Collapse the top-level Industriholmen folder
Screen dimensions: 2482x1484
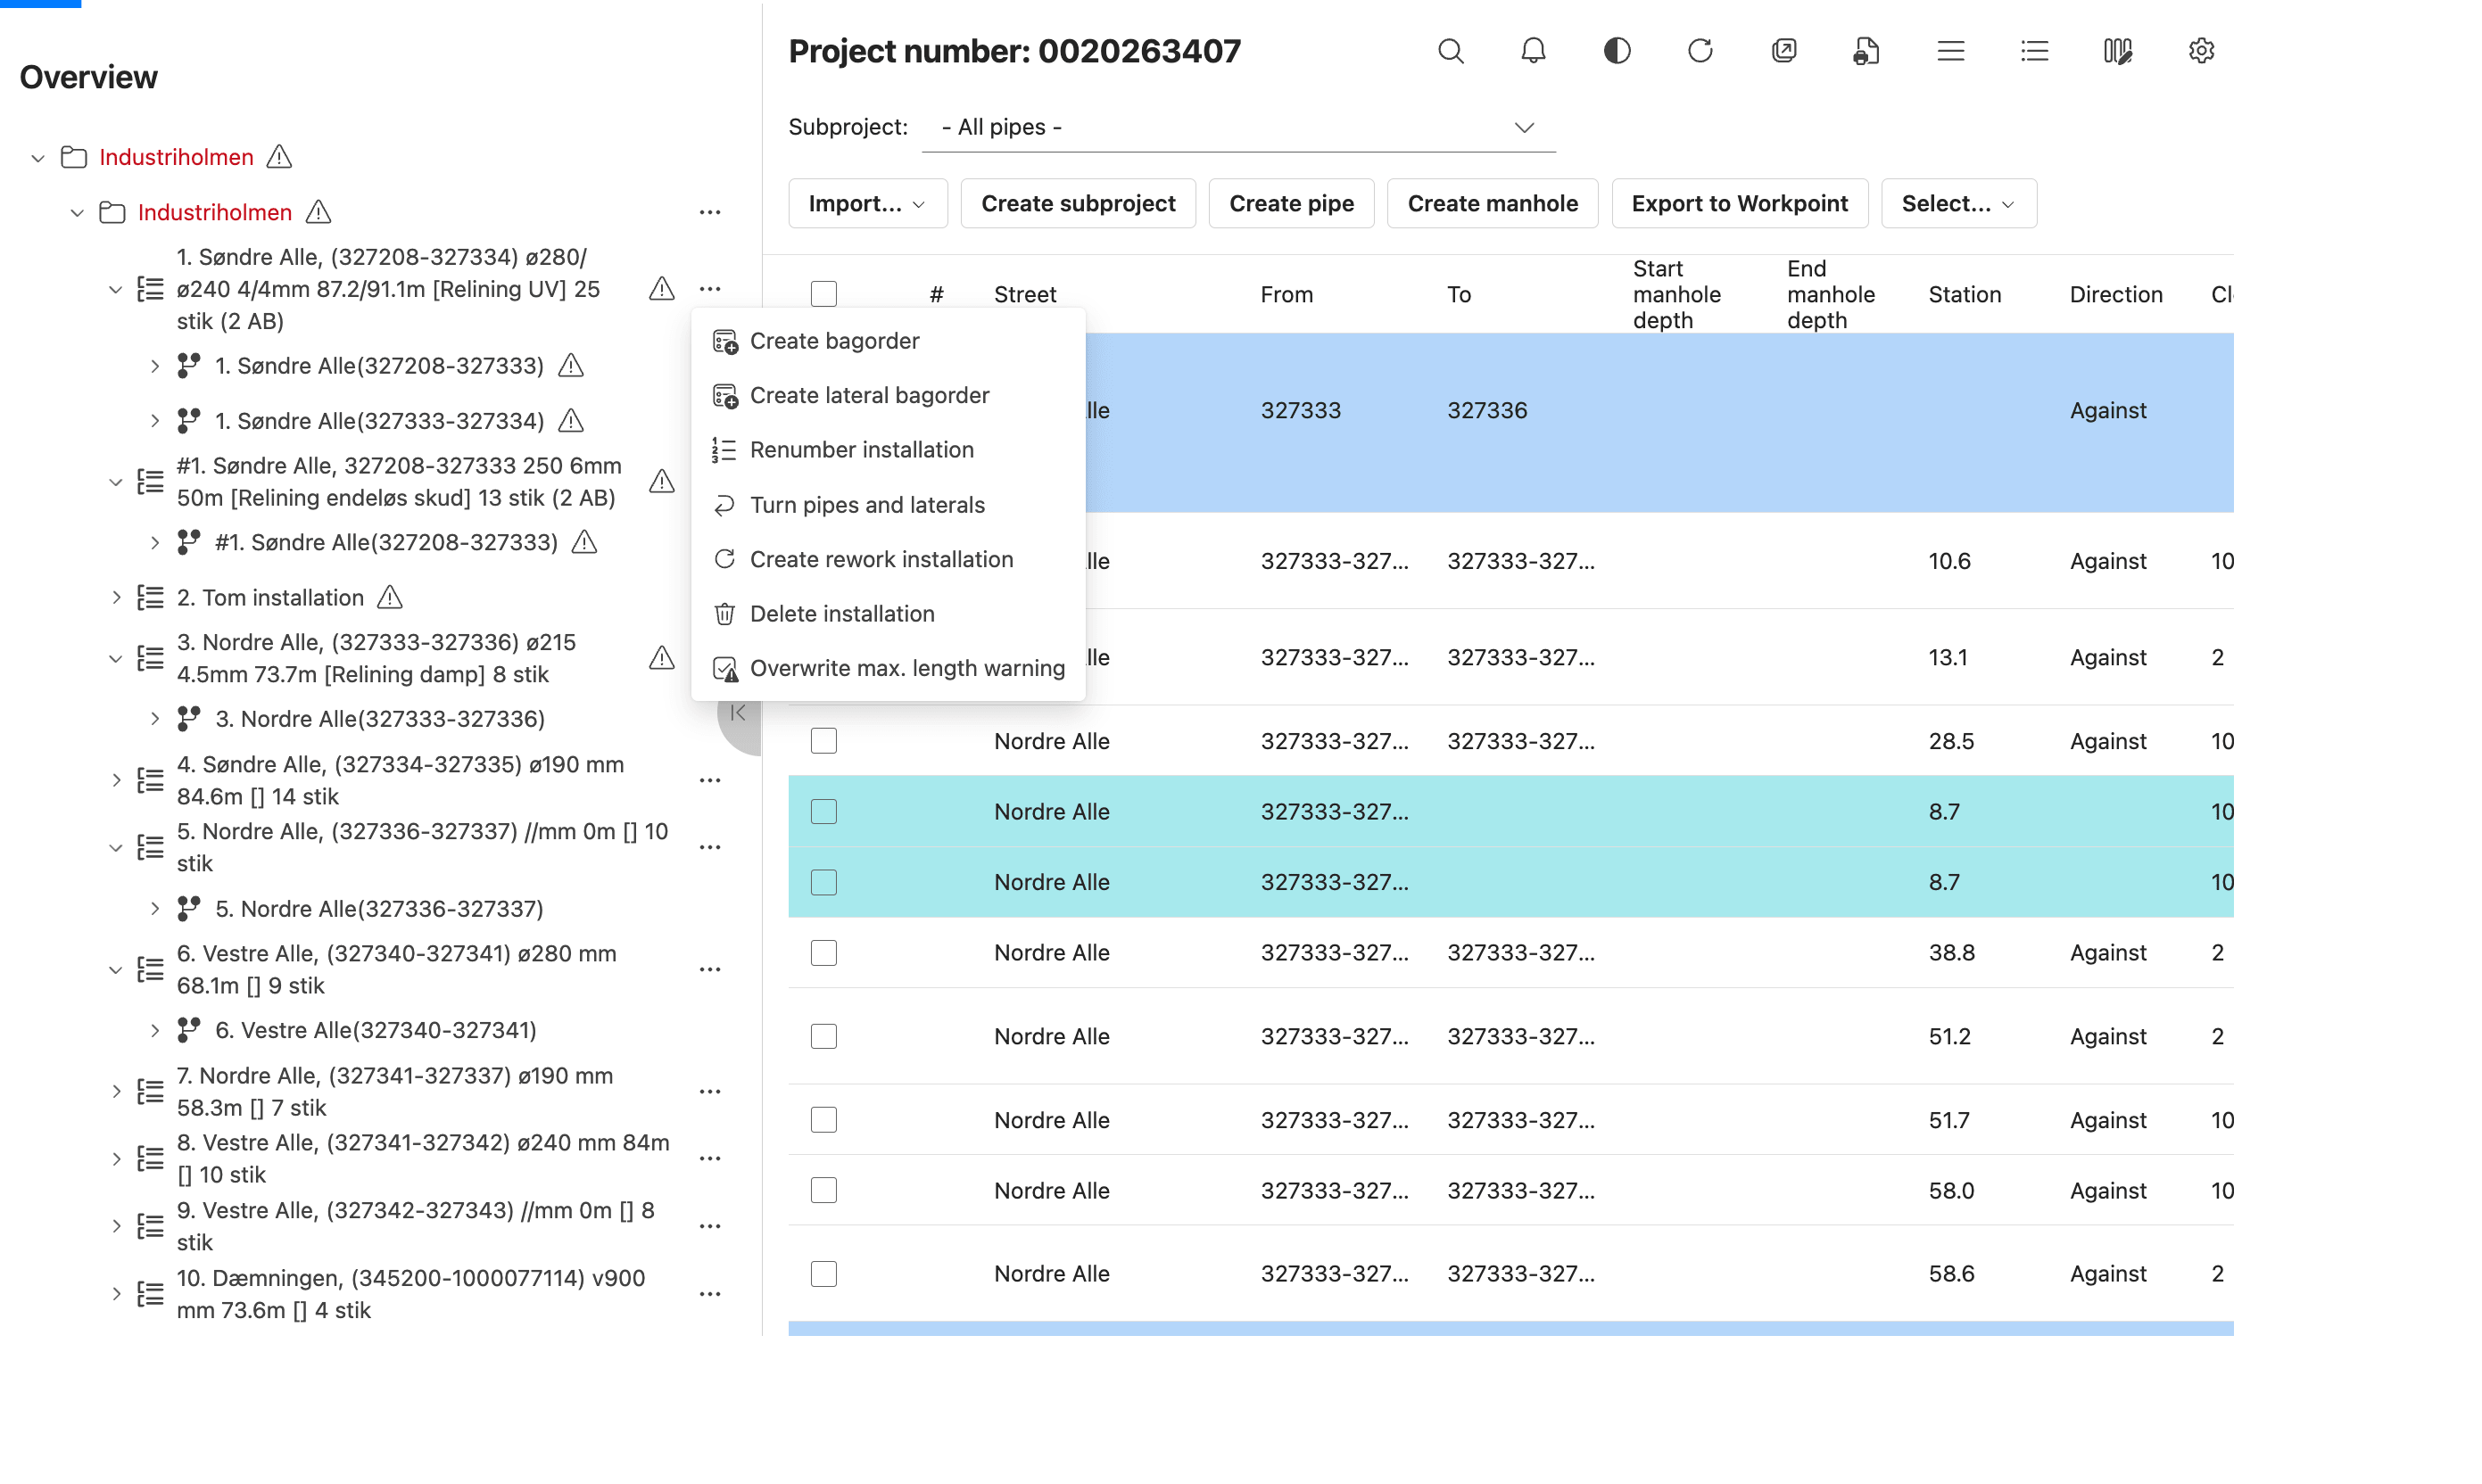click(x=38, y=157)
